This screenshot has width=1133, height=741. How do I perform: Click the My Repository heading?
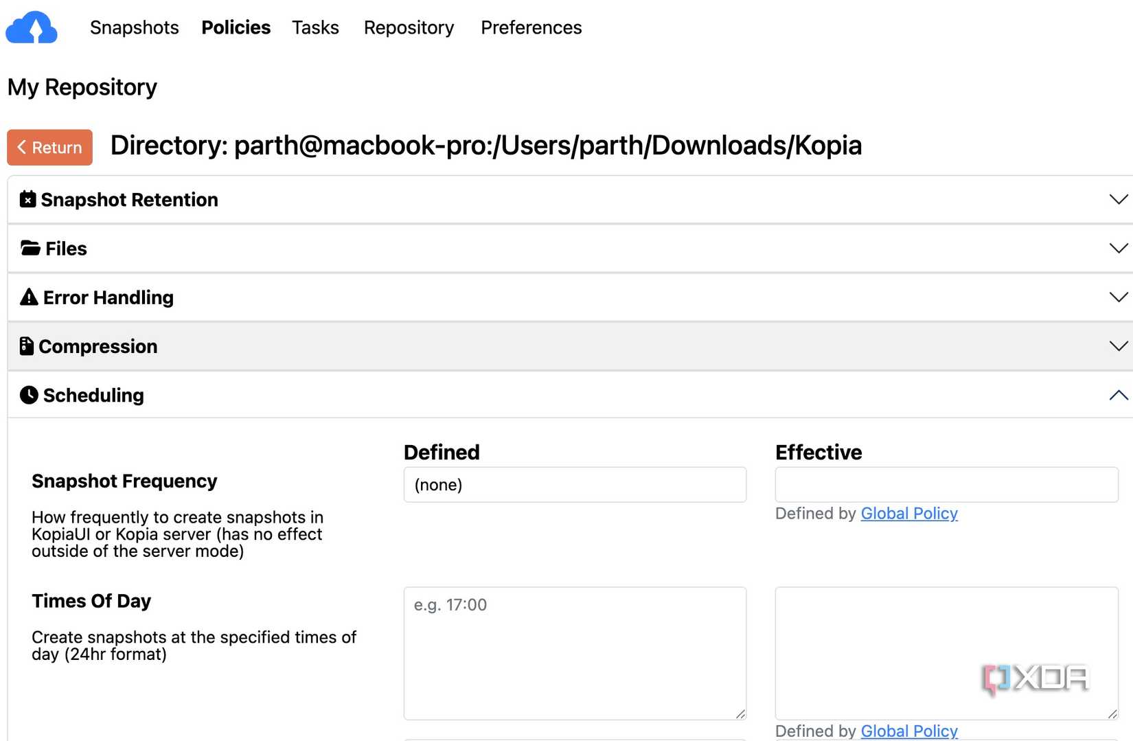(x=82, y=87)
